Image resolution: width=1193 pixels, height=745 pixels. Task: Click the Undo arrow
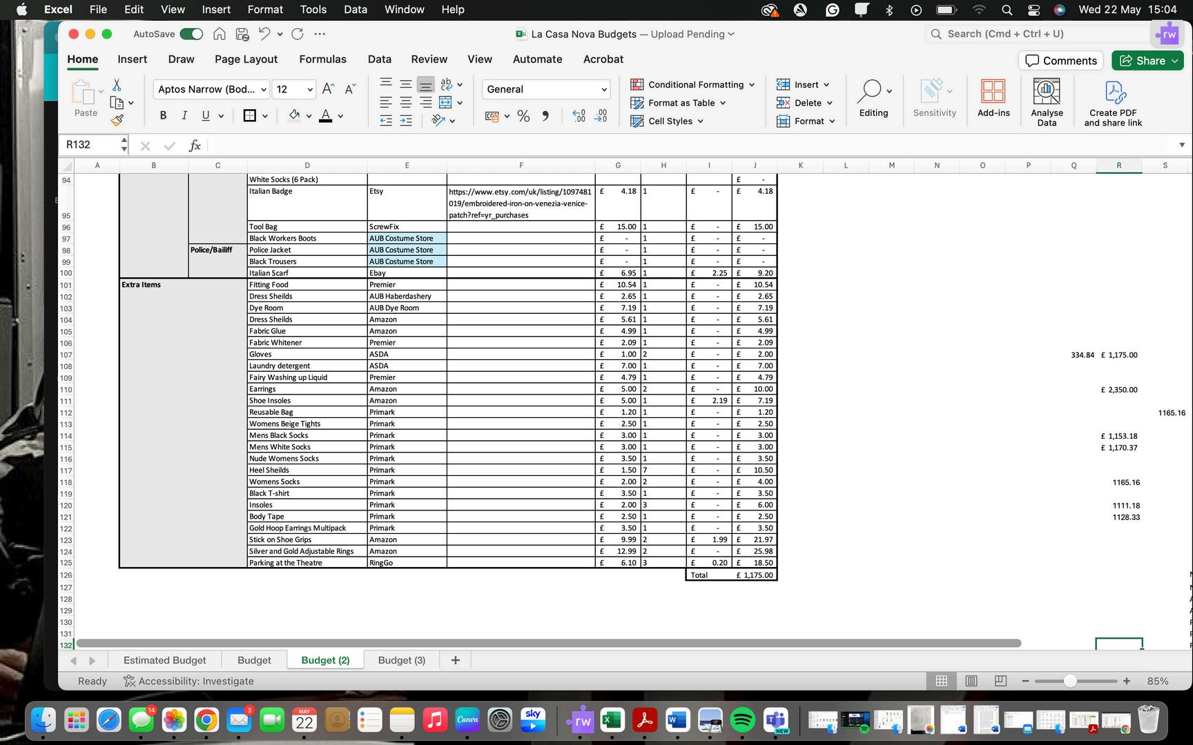click(x=264, y=34)
